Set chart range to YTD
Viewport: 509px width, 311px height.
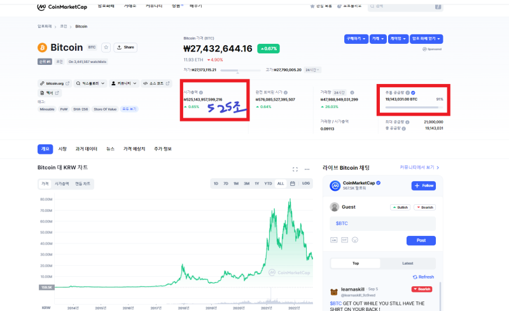pos(268,183)
